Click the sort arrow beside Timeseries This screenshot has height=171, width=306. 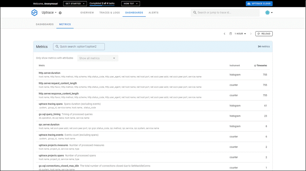tap(255, 65)
